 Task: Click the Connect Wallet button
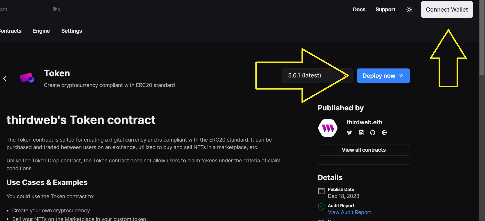click(447, 10)
